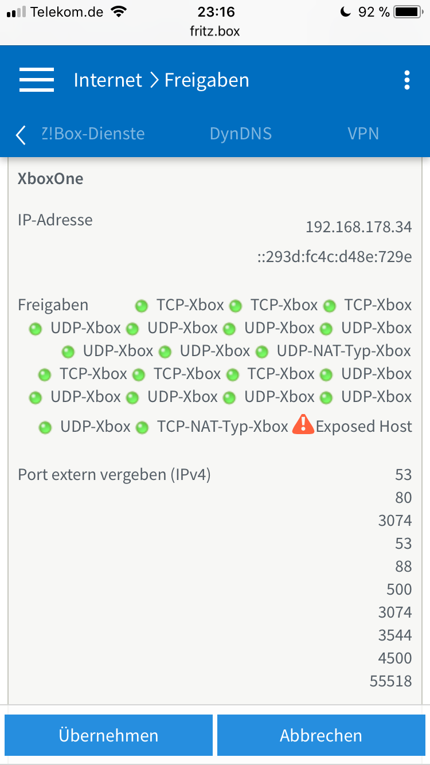
Task: Tap the IPv4 address 192.168.178.34
Action: click(359, 227)
